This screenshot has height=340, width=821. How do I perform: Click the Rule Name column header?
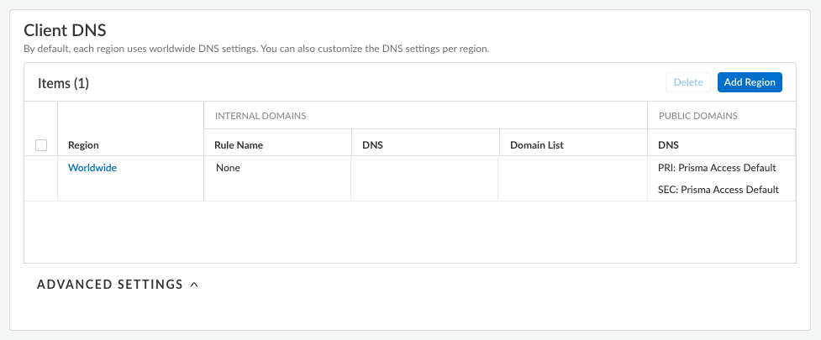239,145
